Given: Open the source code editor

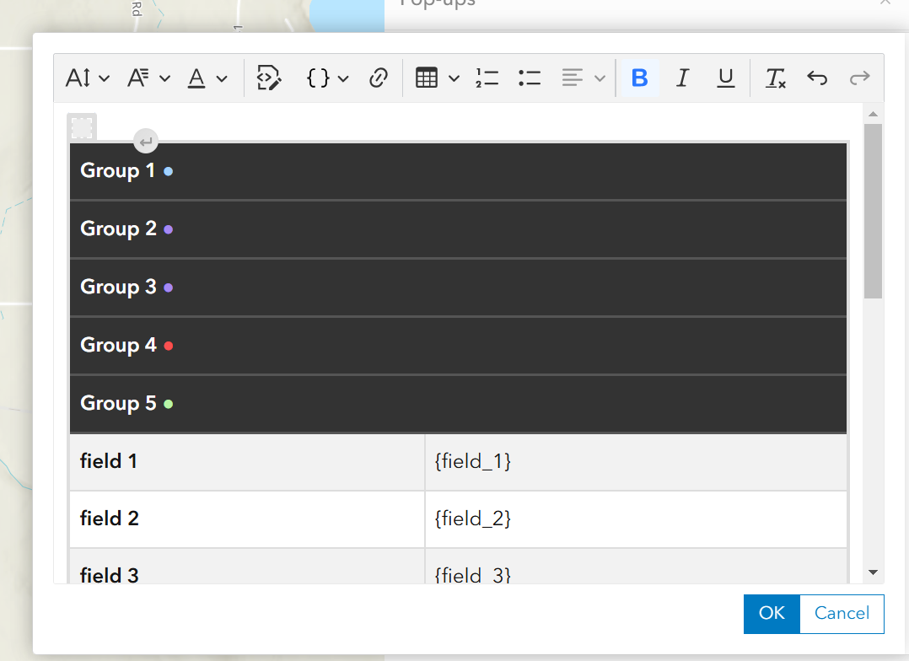Looking at the screenshot, I should pos(268,78).
